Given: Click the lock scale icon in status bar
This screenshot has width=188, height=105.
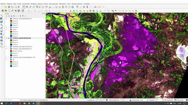Looking at the screenshot, I should (x=130, y=100).
